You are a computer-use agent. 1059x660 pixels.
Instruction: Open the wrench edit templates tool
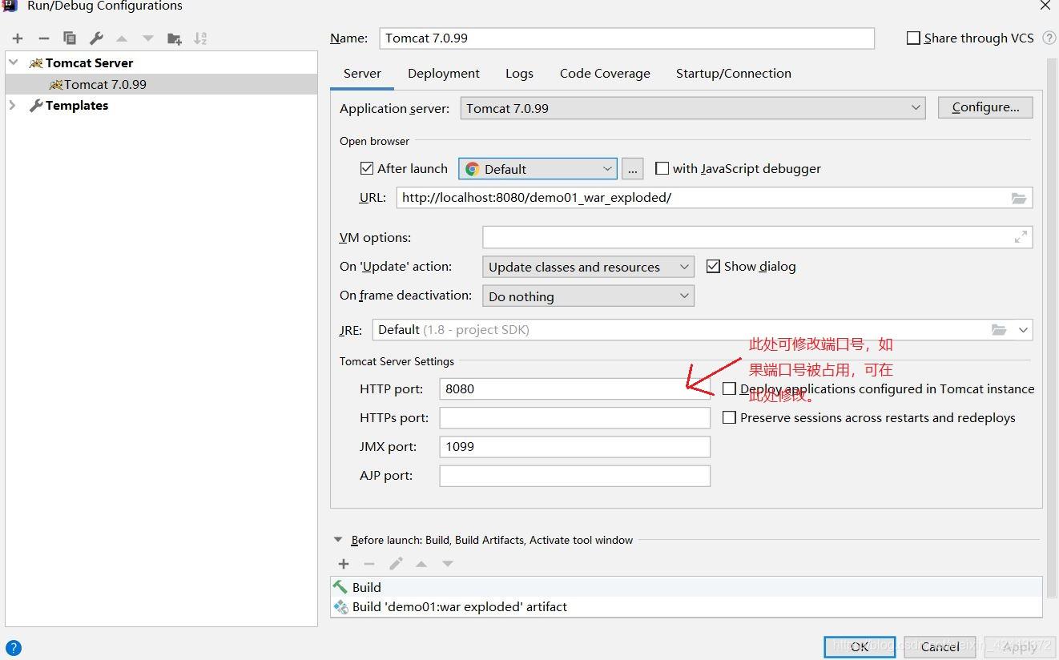96,38
